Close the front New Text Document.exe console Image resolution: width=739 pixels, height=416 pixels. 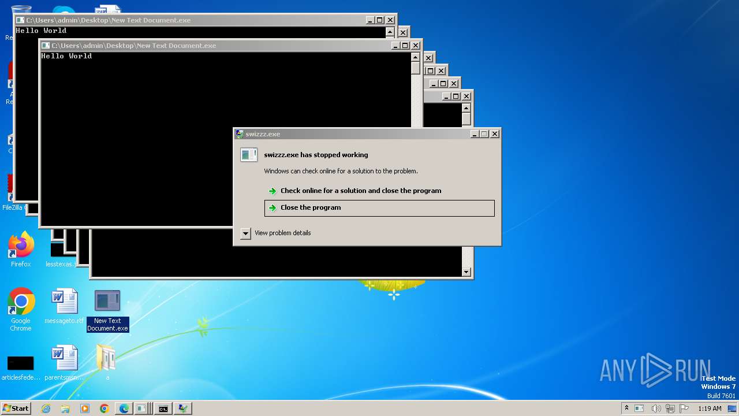(x=416, y=46)
